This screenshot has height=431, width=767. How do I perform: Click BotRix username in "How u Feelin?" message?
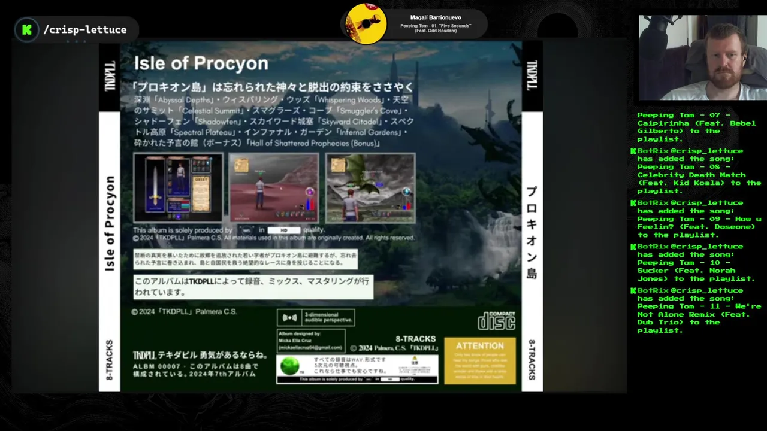click(x=653, y=203)
